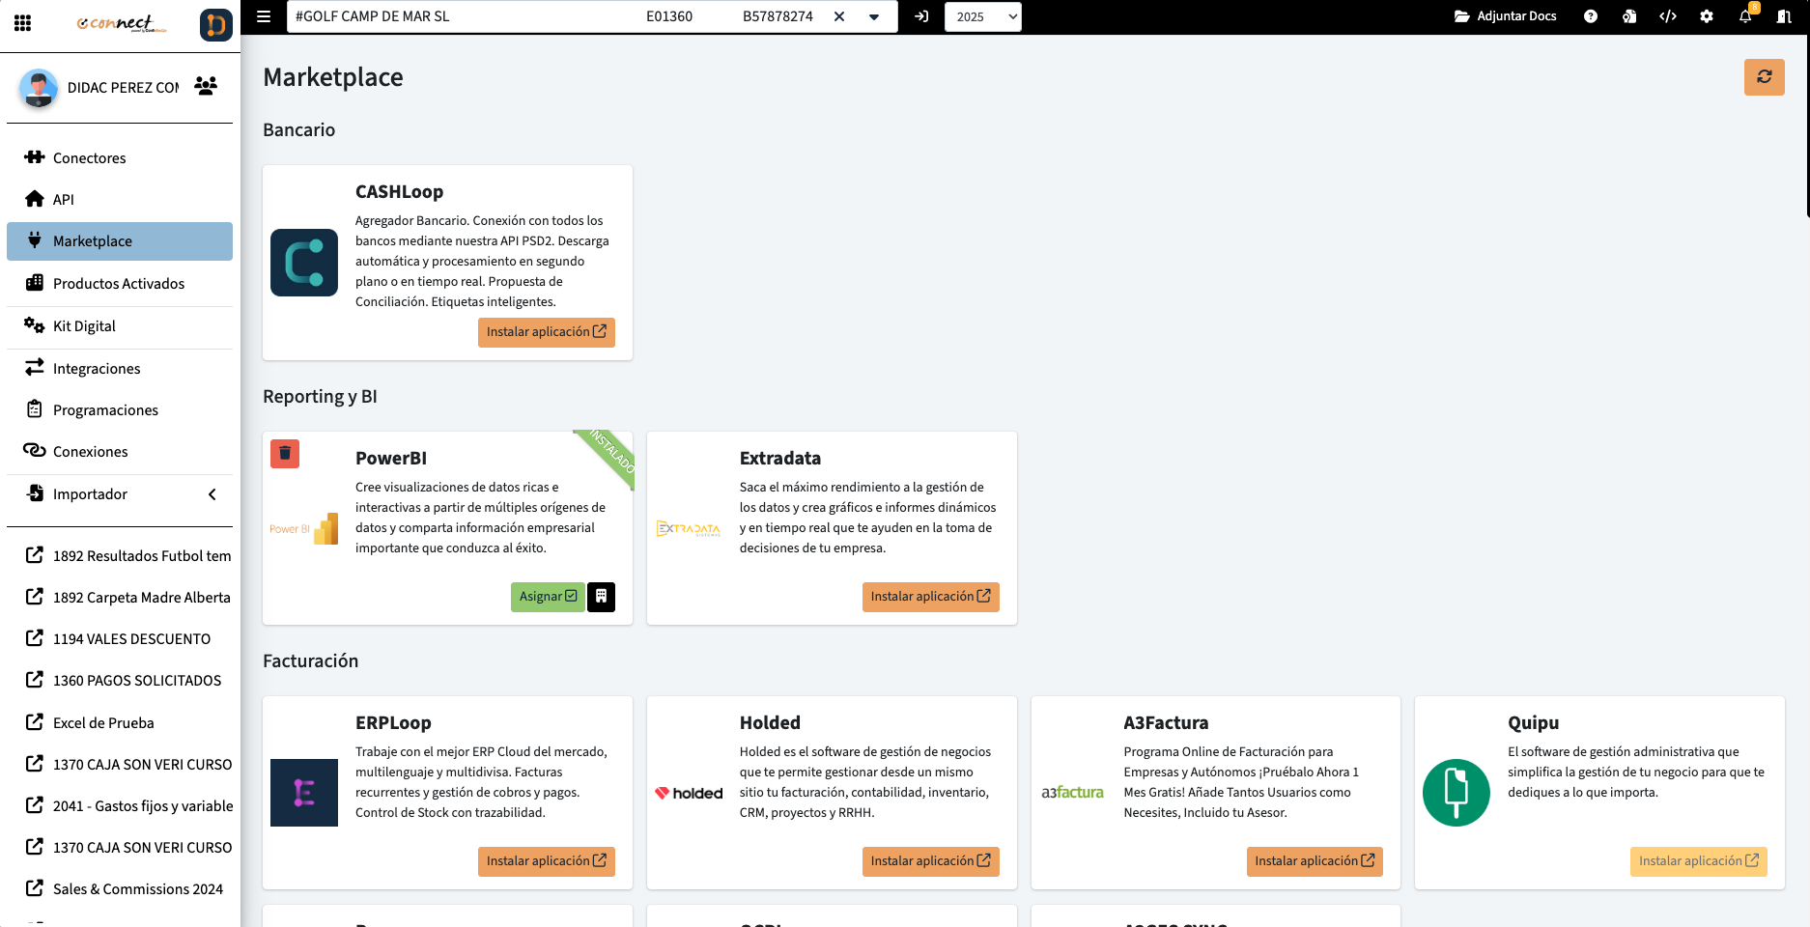
Task: Open Adjuntar Docs in top bar
Action: pyautogui.click(x=1505, y=16)
